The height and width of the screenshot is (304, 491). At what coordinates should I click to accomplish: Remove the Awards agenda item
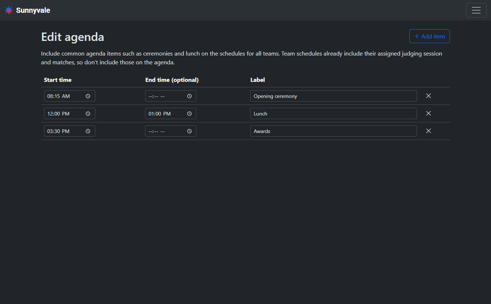click(x=428, y=131)
